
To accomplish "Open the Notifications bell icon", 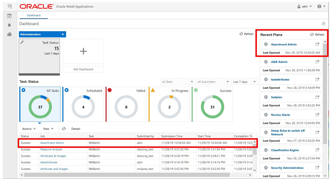I will 9,25.
